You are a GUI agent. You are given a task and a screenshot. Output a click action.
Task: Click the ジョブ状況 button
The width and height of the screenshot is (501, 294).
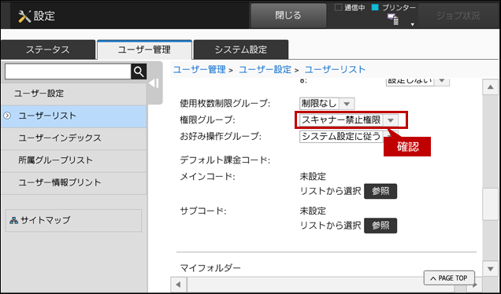point(458,16)
